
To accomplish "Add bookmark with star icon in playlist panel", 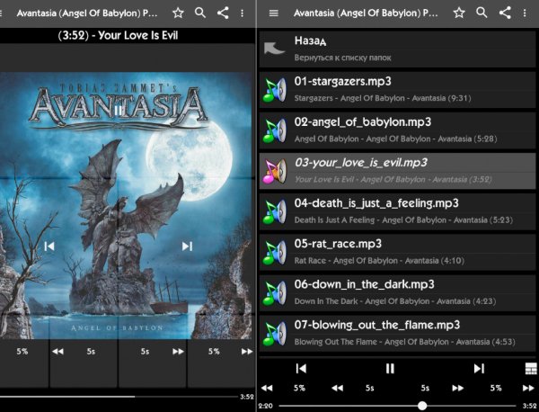I will pyautogui.click(x=459, y=13).
